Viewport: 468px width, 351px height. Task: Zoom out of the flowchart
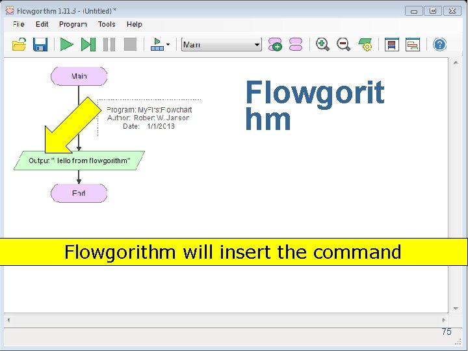(x=343, y=44)
